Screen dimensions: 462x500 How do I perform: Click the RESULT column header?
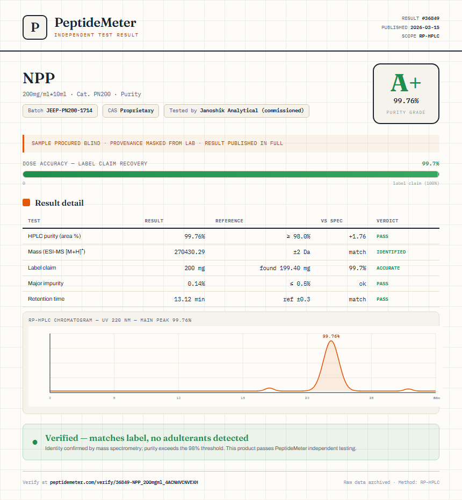[154, 221]
